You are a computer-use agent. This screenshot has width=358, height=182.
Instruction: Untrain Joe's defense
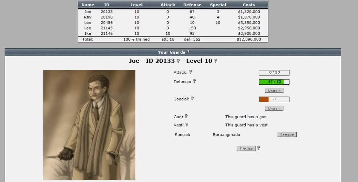click(x=274, y=91)
